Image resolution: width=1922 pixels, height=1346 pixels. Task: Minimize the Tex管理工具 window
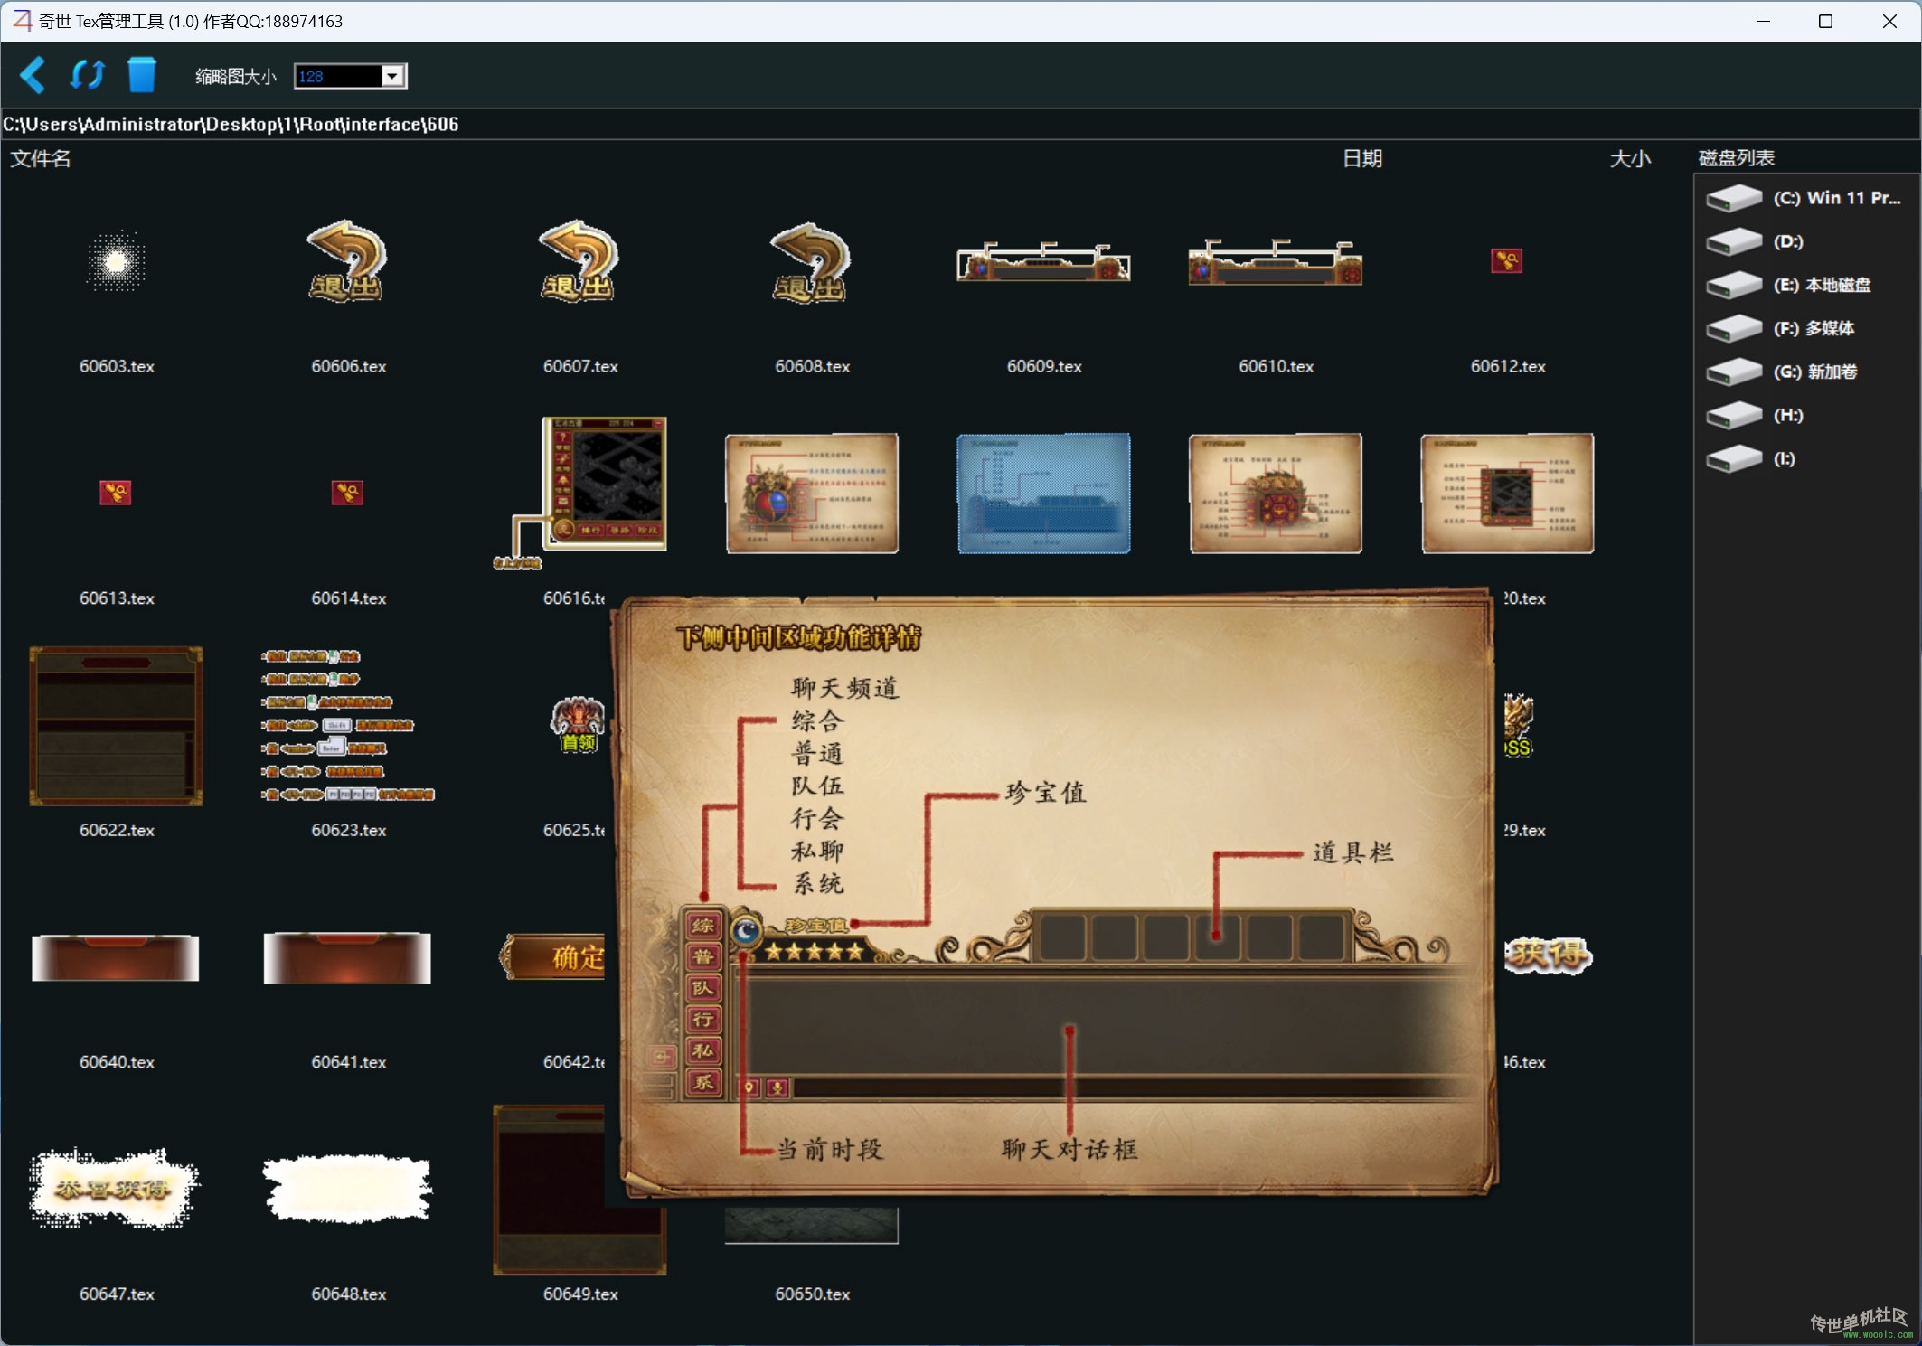1763,21
